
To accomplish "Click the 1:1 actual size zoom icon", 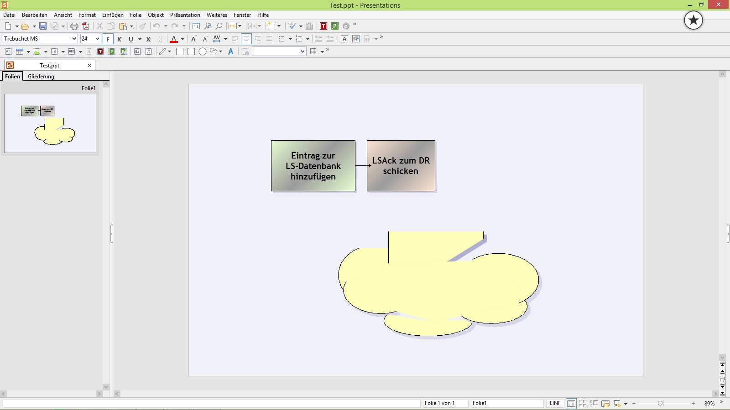I will tap(196, 26).
